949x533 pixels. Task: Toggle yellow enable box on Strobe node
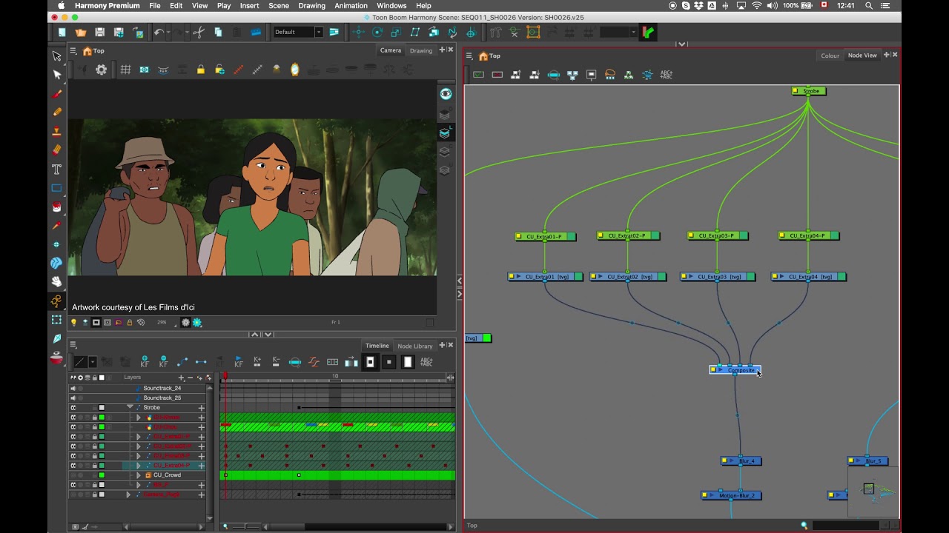tap(796, 91)
